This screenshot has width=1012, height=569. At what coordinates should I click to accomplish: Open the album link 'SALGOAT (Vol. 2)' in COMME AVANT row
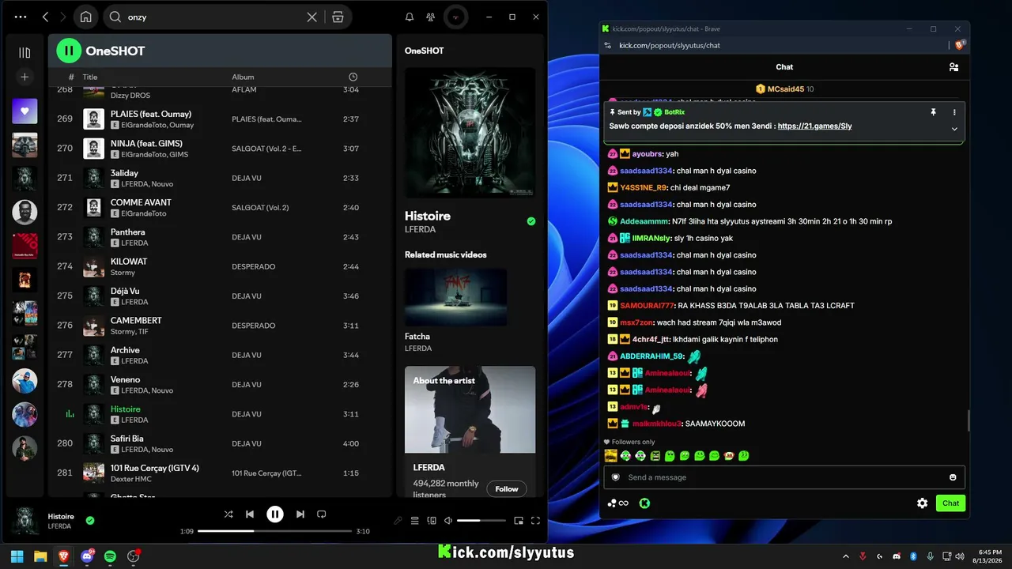point(260,208)
